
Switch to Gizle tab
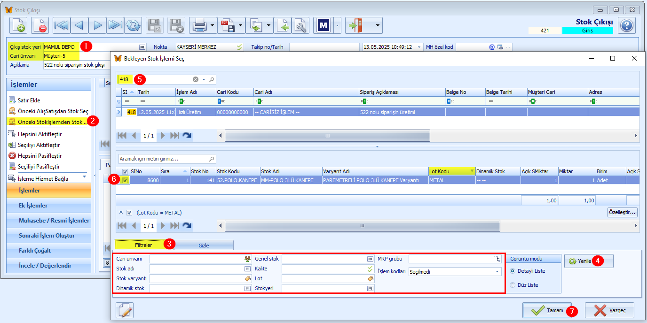point(204,246)
